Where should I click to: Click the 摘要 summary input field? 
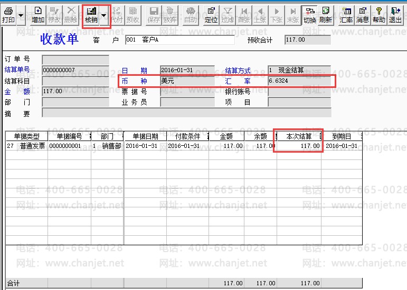click(187, 113)
